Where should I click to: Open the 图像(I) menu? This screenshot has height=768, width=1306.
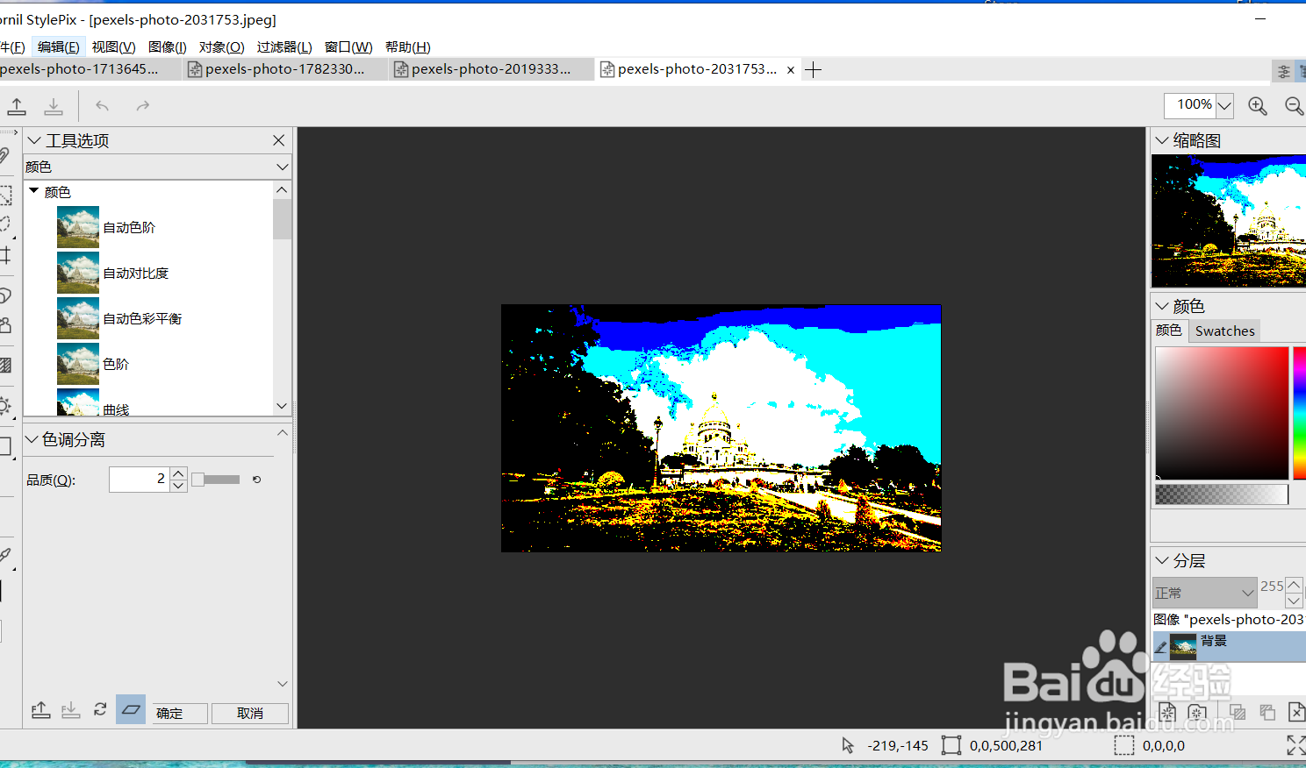[x=168, y=46]
